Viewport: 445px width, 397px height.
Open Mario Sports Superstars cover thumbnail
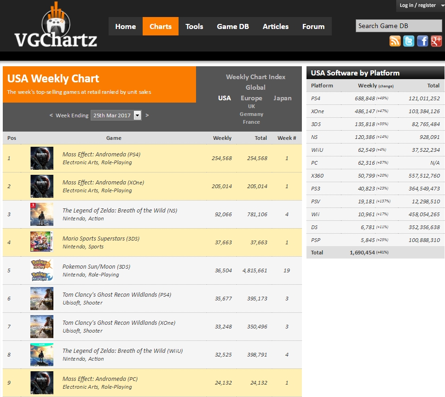coord(42,242)
